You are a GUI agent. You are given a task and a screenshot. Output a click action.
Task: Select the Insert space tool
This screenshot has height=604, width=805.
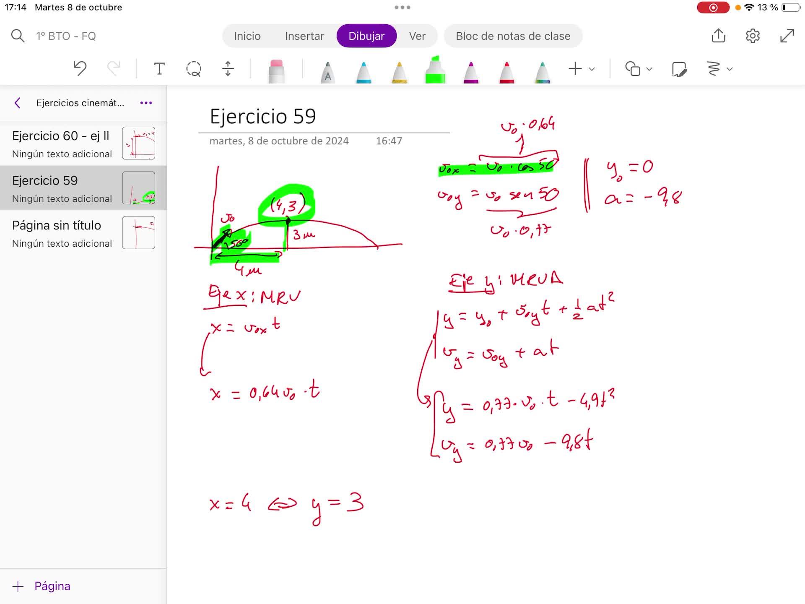pos(228,68)
